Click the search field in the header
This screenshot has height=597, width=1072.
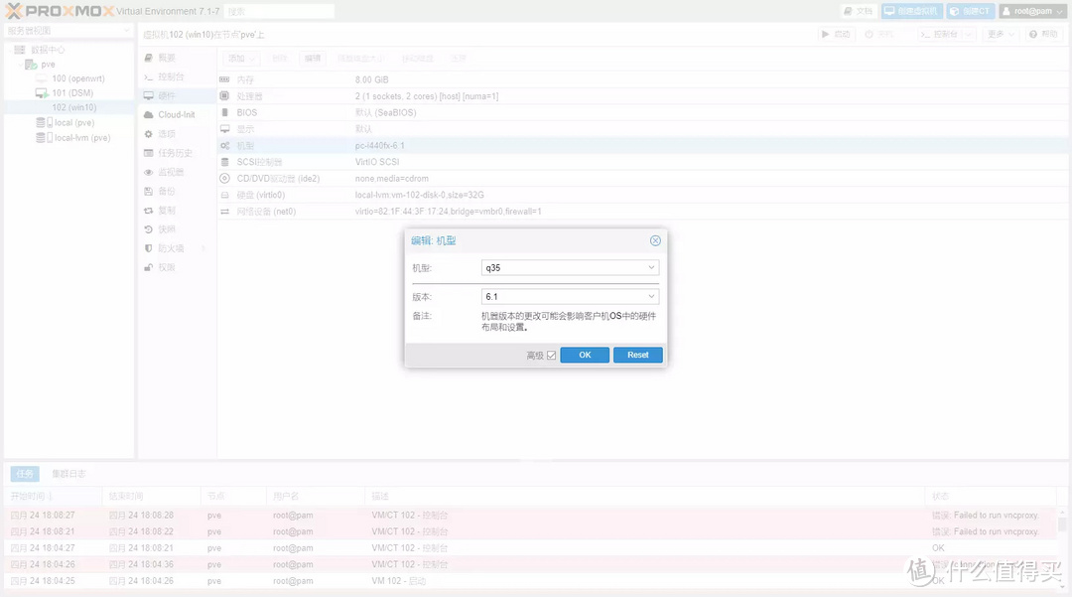pos(279,12)
